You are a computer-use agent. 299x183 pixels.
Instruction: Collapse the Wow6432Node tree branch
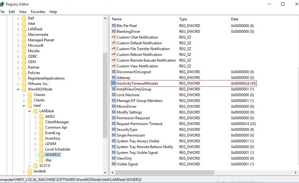point(18,89)
